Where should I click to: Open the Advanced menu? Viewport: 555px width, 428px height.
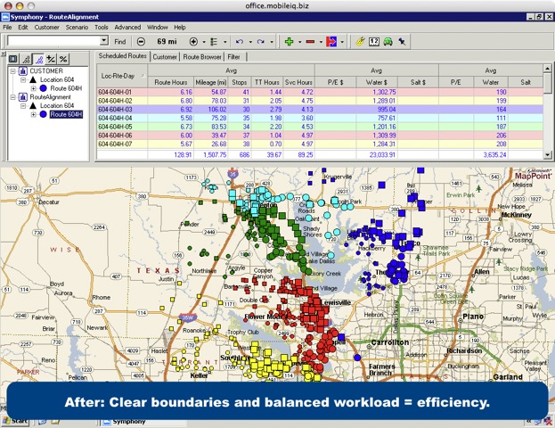[127, 28]
